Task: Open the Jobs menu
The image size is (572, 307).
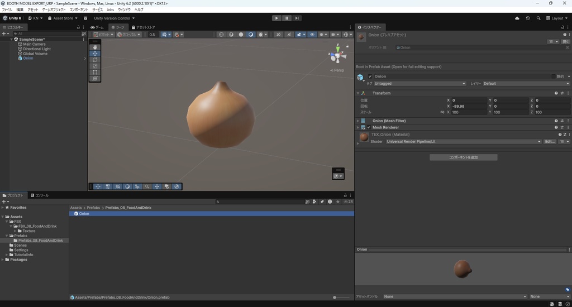Action: 110,10
